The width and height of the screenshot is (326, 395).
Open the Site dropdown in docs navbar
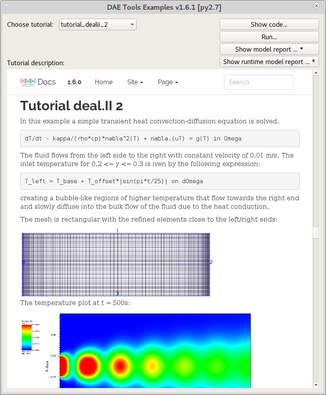135,82
